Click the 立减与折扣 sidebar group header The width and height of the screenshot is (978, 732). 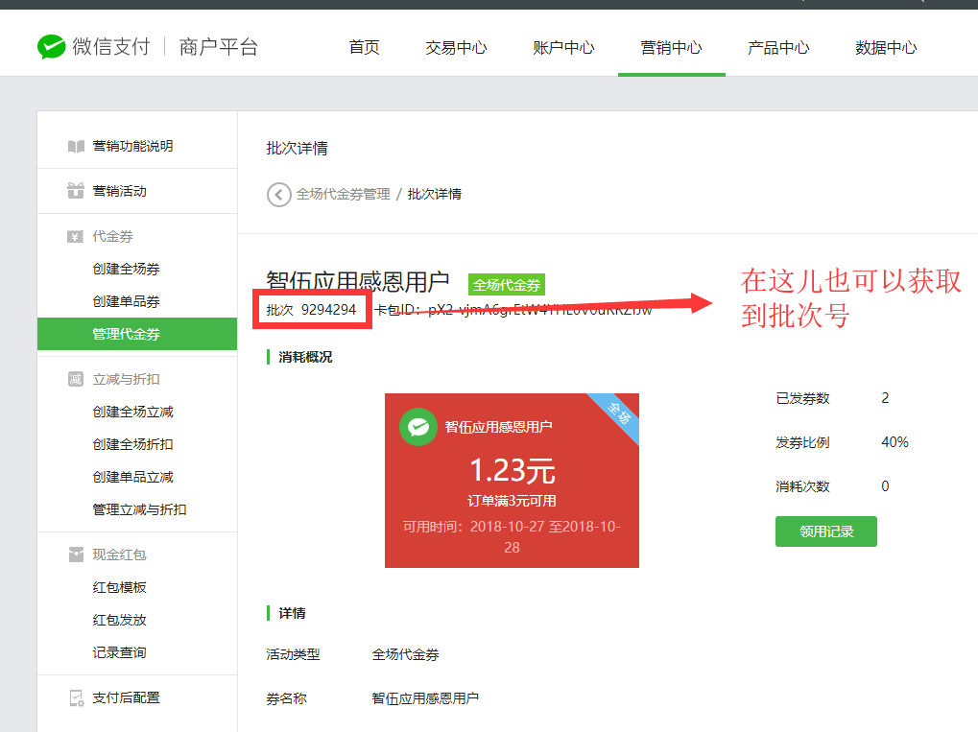[126, 379]
